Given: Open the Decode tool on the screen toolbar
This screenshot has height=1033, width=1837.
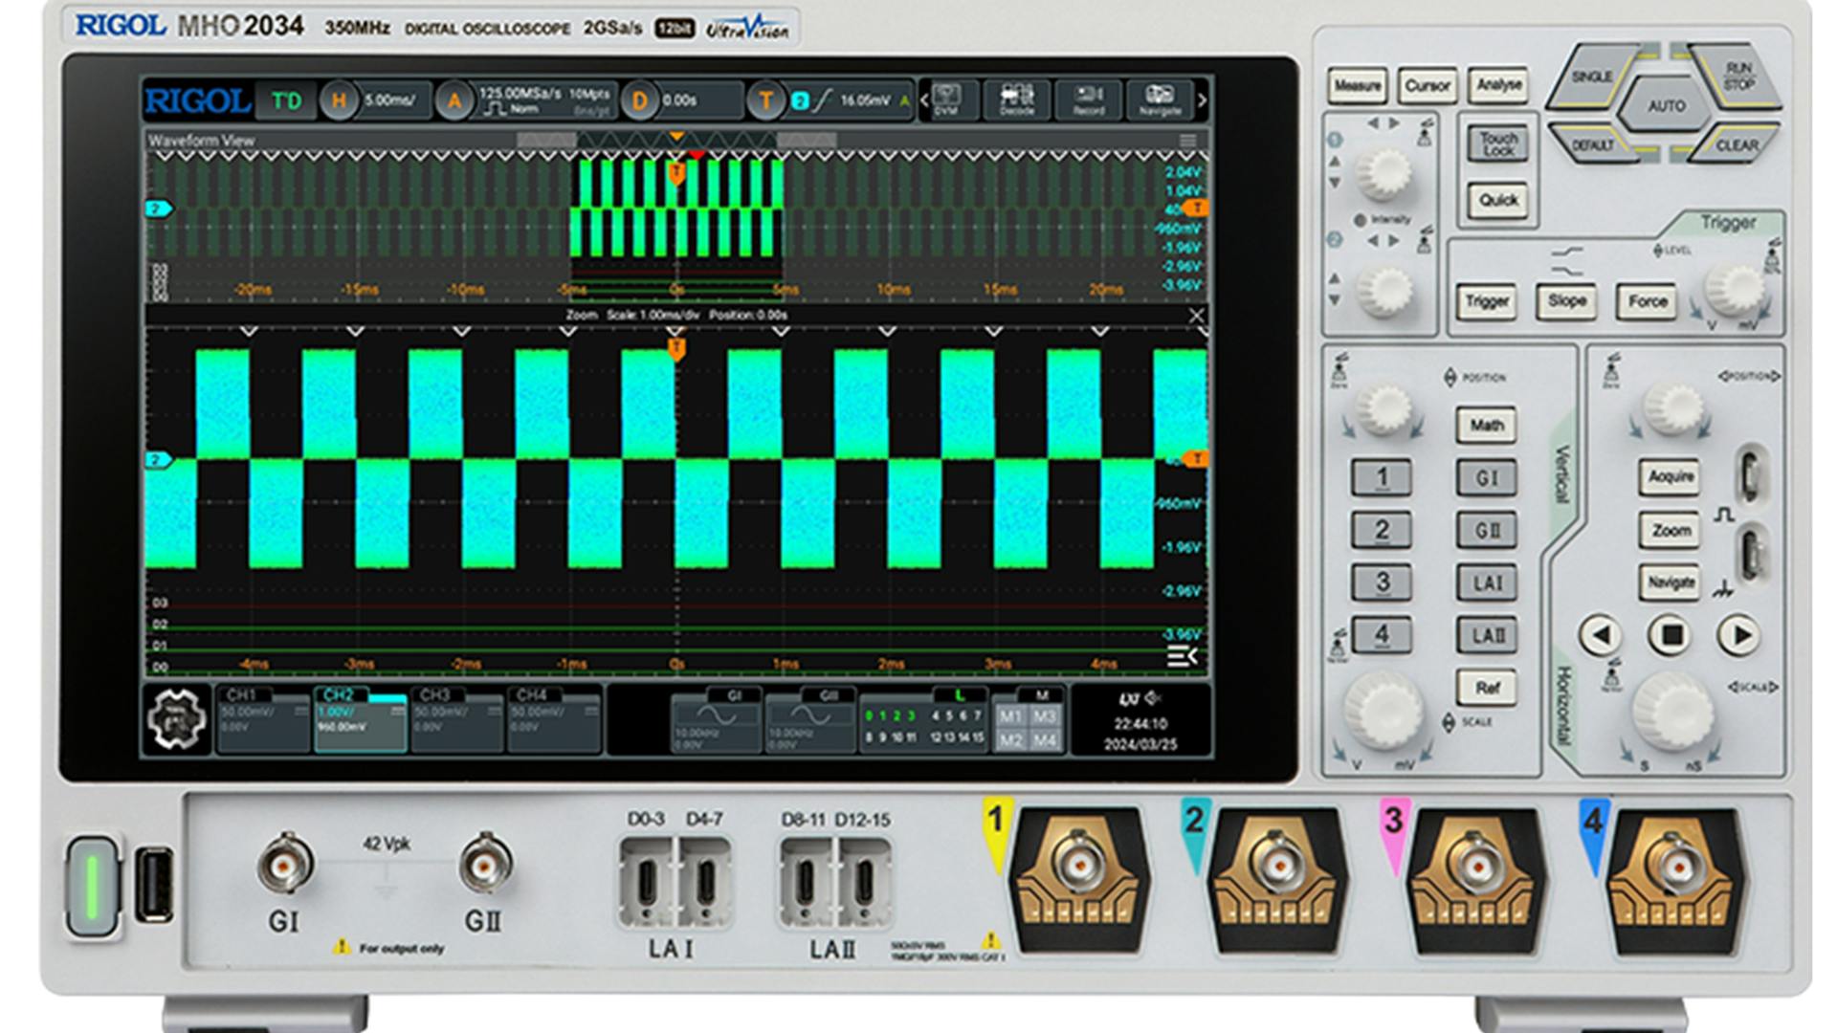Looking at the screenshot, I should 1019,100.
